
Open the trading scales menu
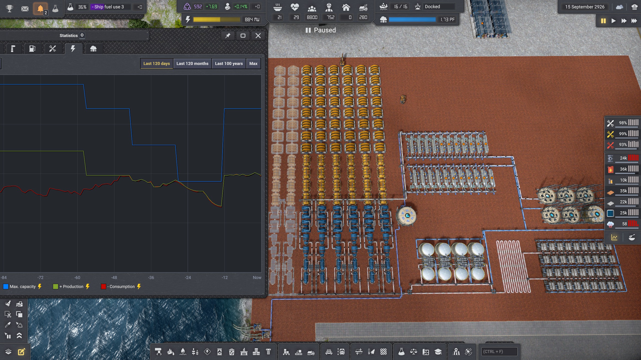point(414,352)
